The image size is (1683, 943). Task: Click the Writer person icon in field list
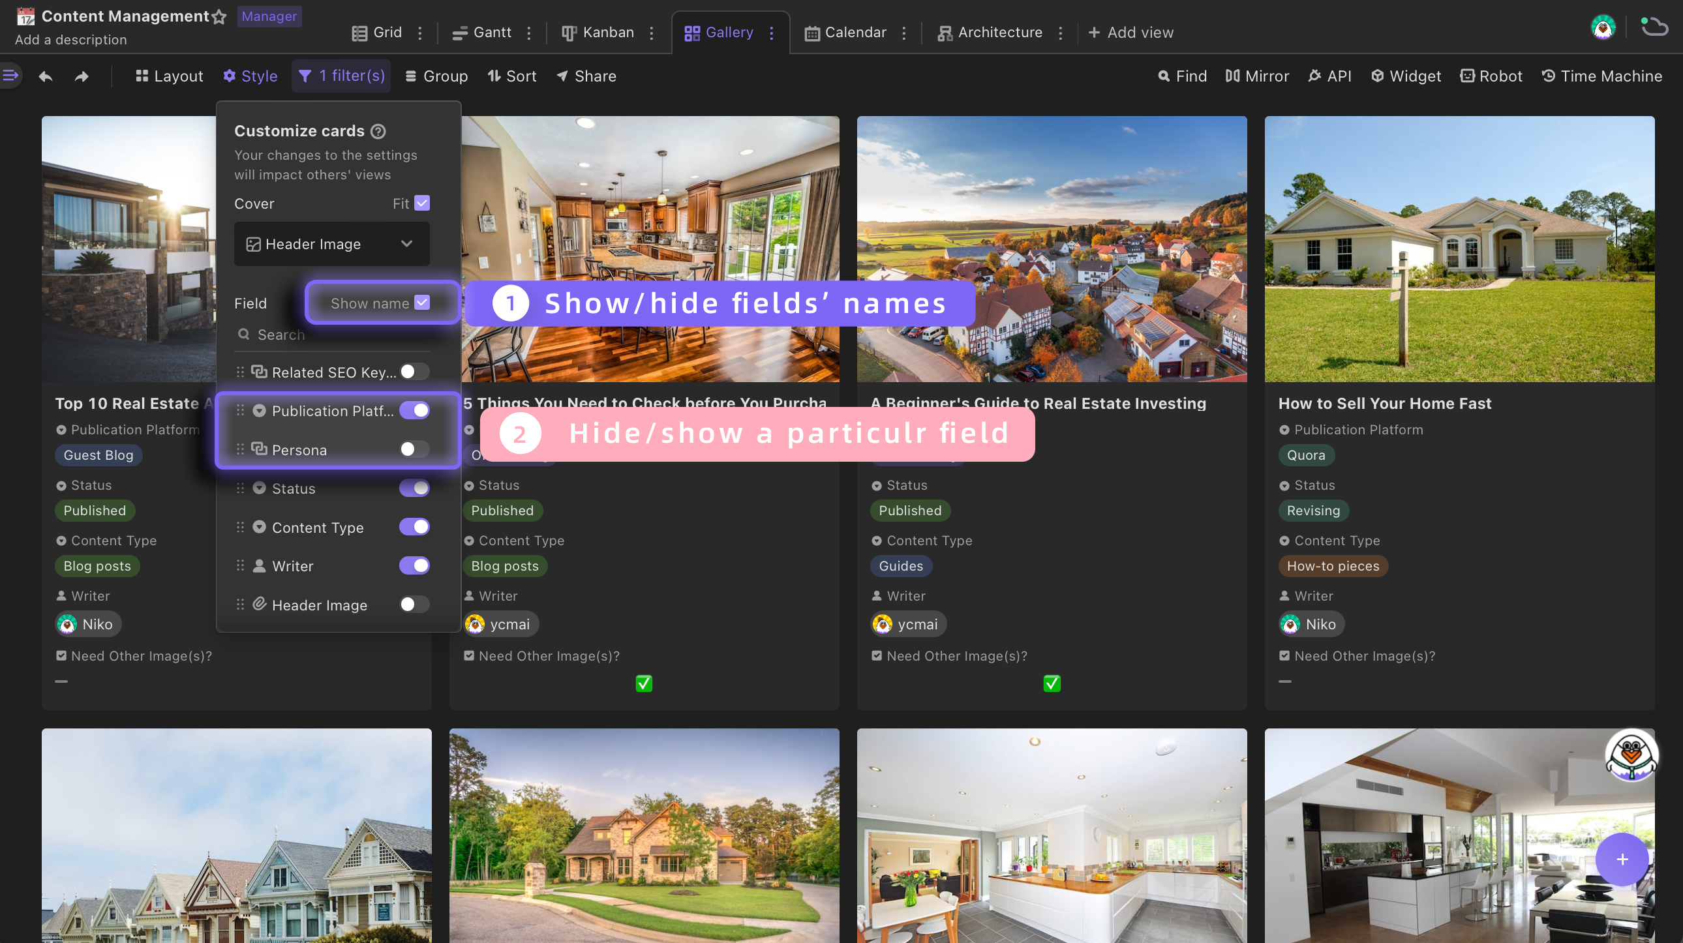[260, 565]
